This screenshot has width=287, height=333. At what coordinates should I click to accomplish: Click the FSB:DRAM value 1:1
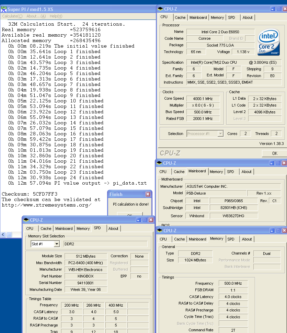click(x=233, y=290)
